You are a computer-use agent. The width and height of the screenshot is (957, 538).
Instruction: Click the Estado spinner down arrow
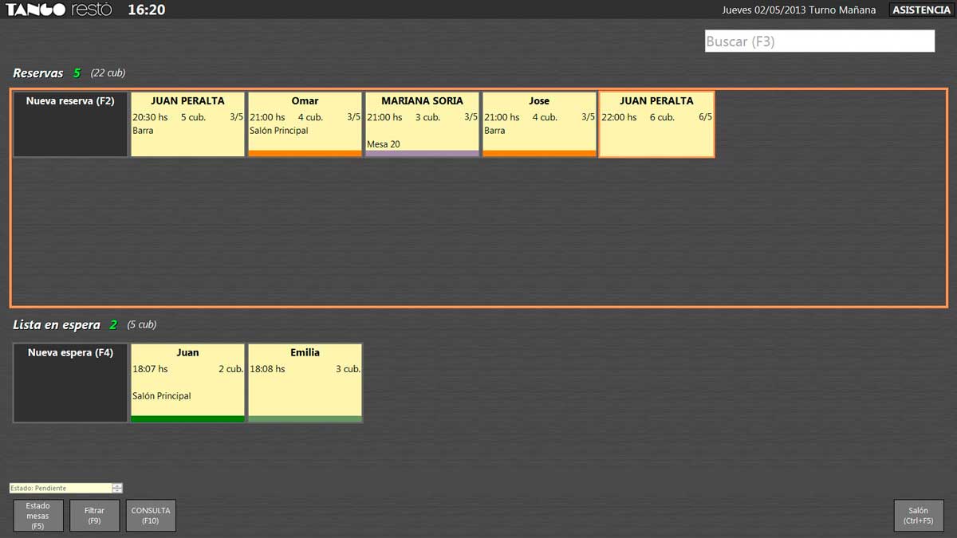pos(117,490)
